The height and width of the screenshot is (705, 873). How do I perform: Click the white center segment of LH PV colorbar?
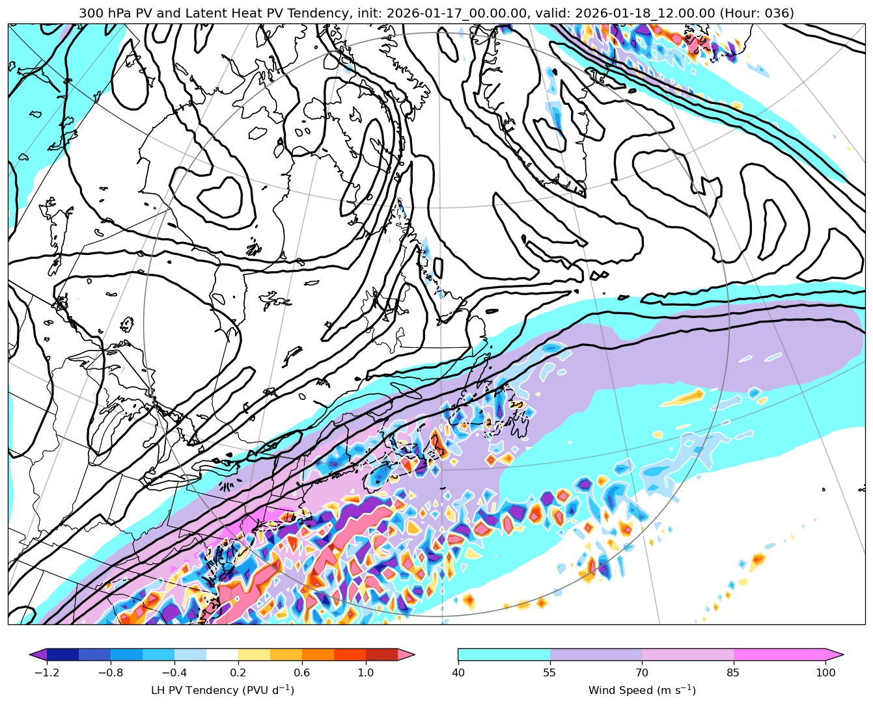coord(222,655)
